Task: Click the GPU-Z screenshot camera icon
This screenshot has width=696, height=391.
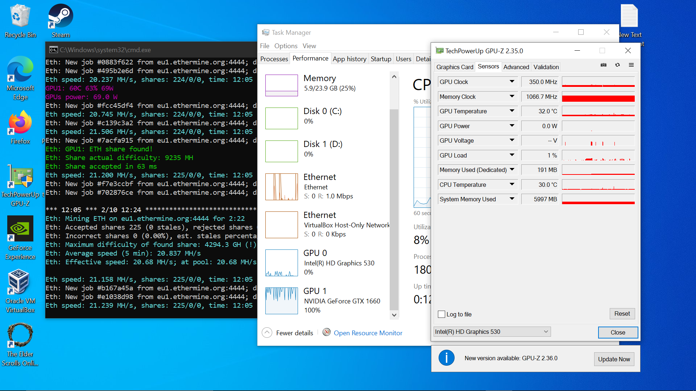Action: (x=604, y=65)
